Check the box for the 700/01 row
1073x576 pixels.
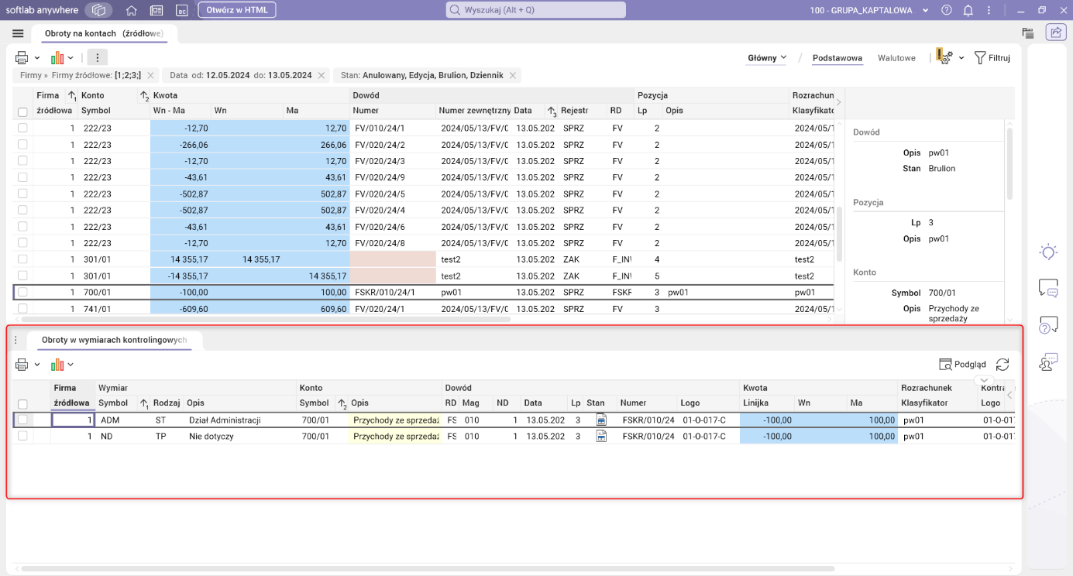point(22,293)
